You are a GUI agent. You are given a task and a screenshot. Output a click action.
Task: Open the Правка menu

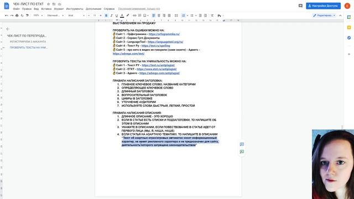tap(27, 9)
